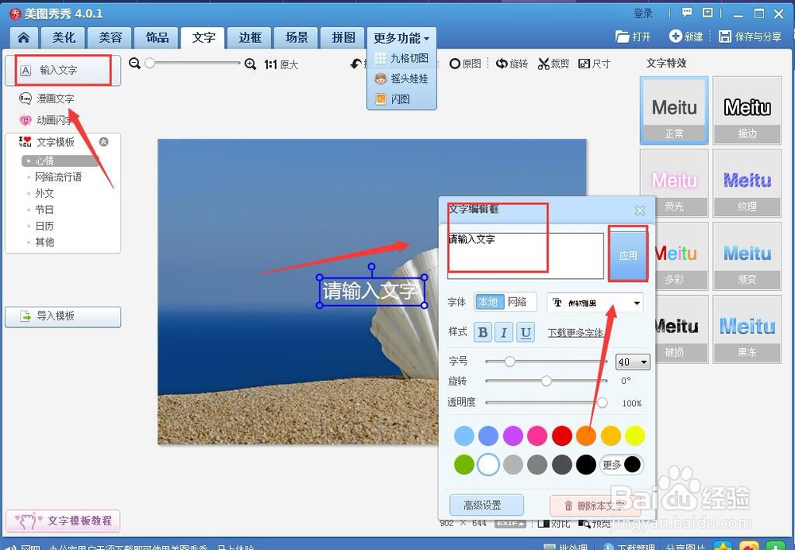This screenshot has height=550, width=795.
Task: Select 漫画文字 comic text option
Action: (x=47, y=99)
